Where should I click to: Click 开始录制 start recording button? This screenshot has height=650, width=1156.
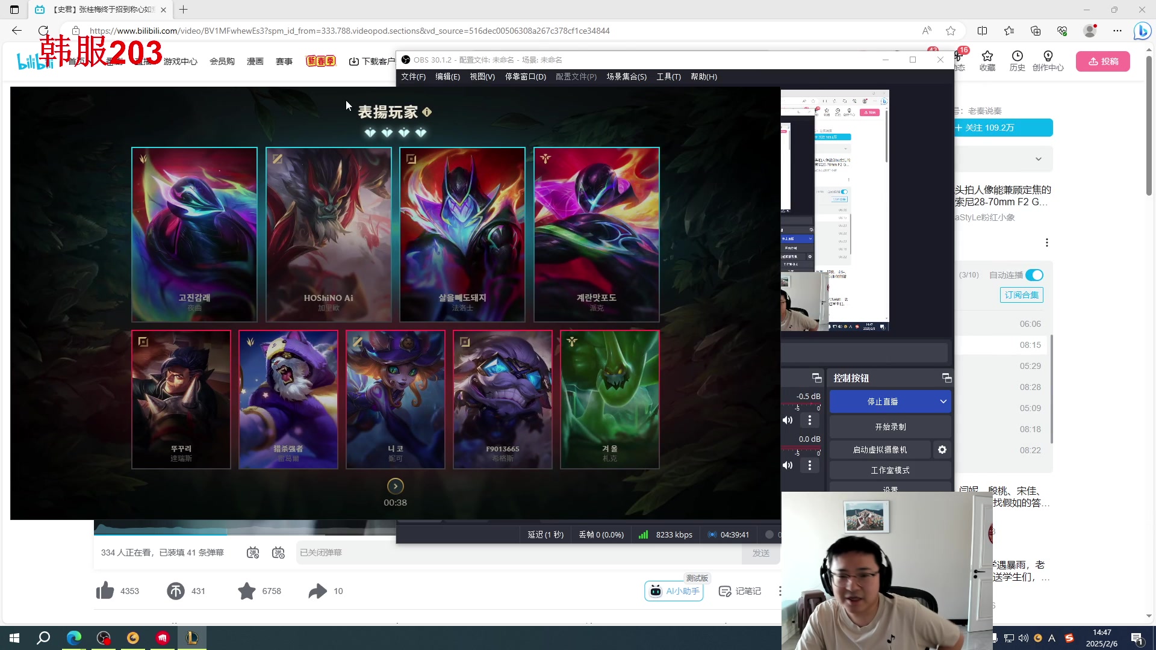point(890,427)
